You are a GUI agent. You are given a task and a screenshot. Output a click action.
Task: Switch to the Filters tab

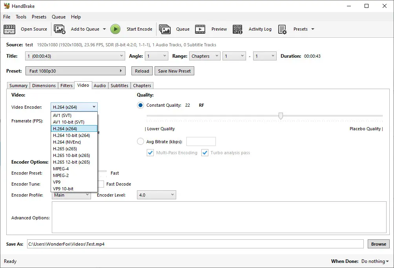click(66, 86)
